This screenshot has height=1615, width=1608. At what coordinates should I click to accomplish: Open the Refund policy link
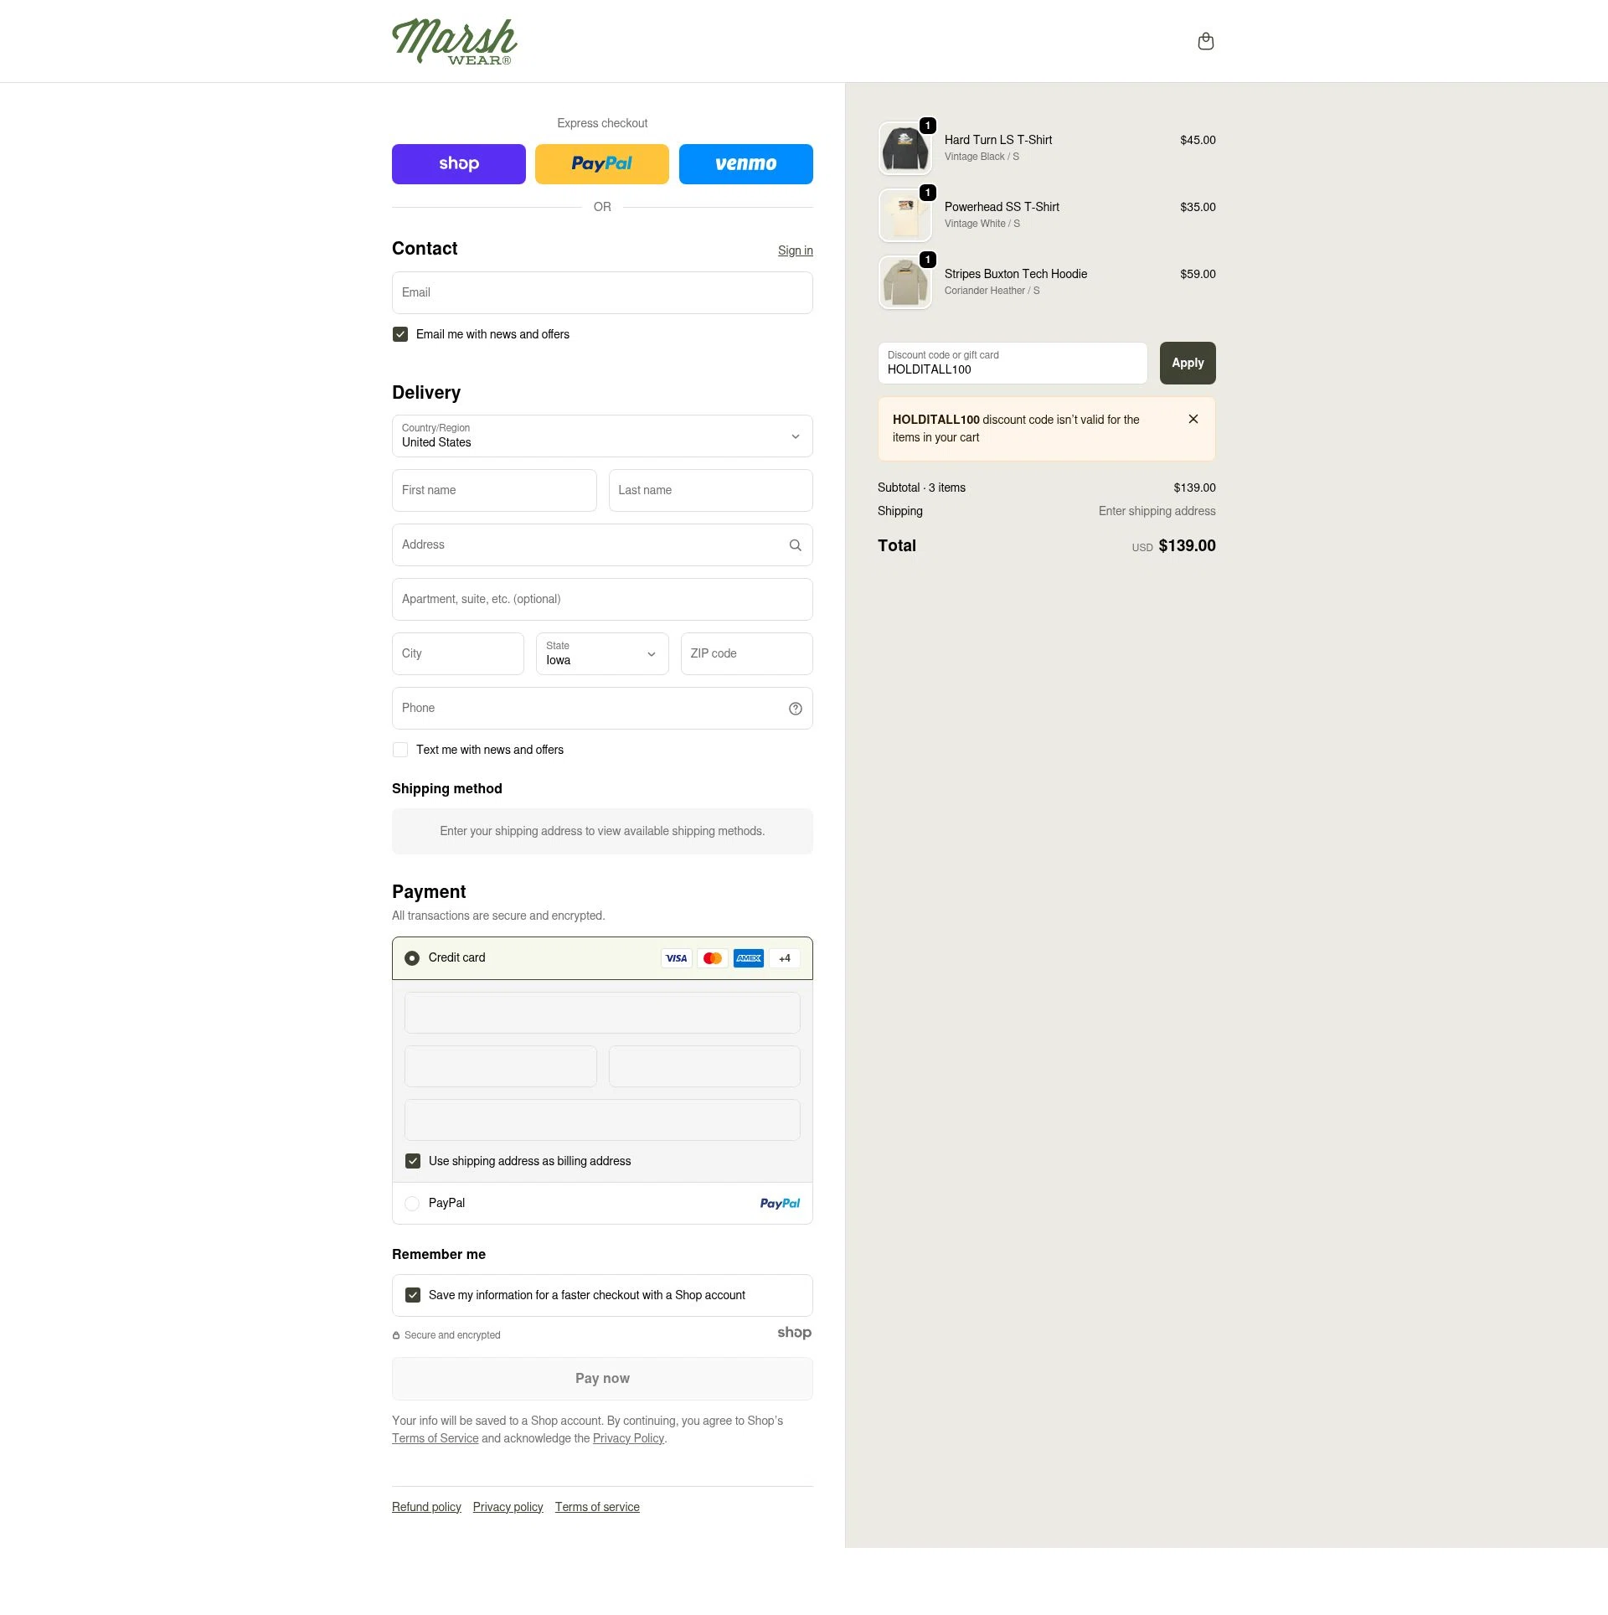click(x=426, y=1507)
